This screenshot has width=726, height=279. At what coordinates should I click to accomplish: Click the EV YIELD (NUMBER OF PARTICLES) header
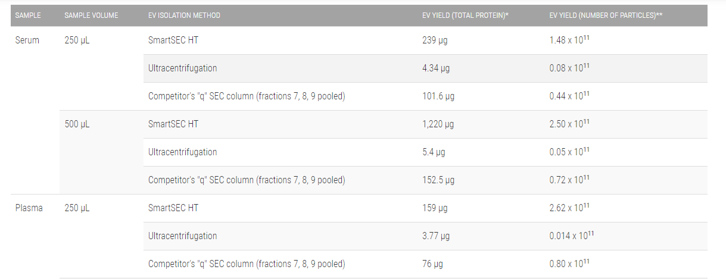606,15
